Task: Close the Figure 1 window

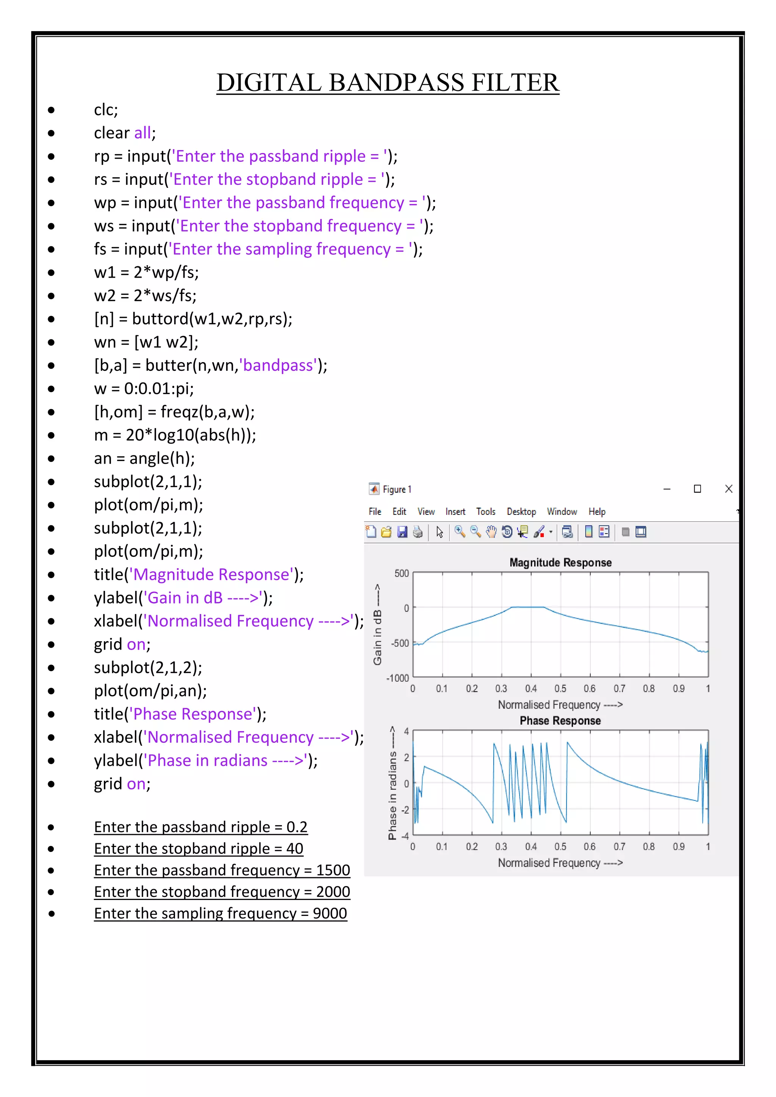Action: pyautogui.click(x=729, y=489)
